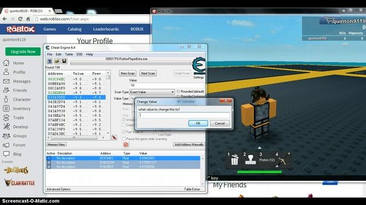The image size is (366, 205).
Task: Select the bow tool in slot 4
Action: (284, 159)
